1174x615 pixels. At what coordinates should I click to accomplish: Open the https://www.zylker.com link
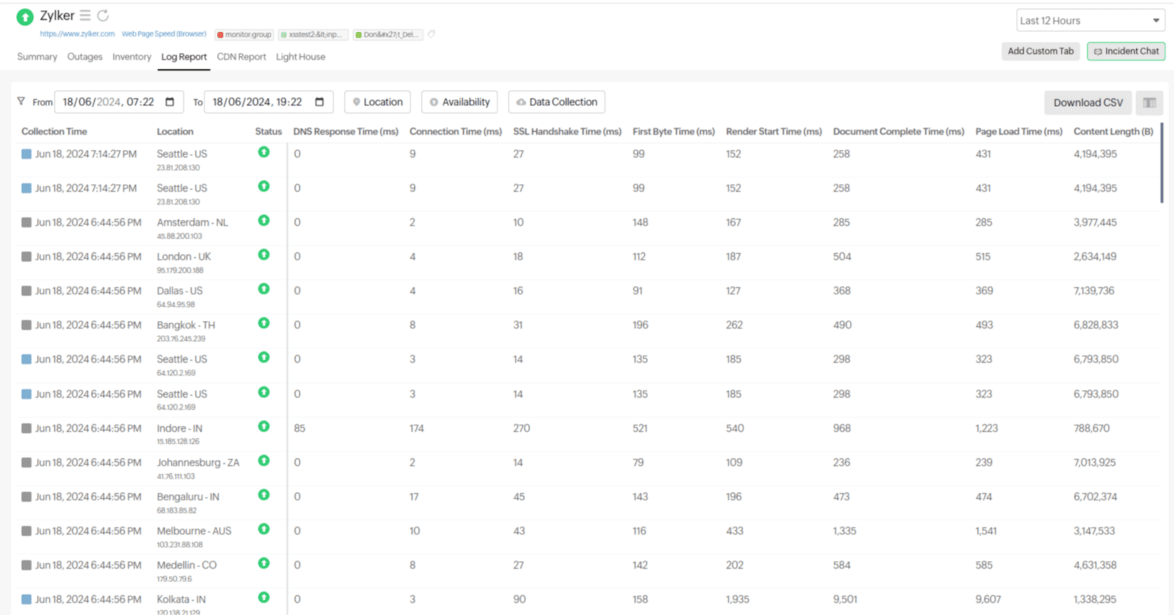(77, 34)
